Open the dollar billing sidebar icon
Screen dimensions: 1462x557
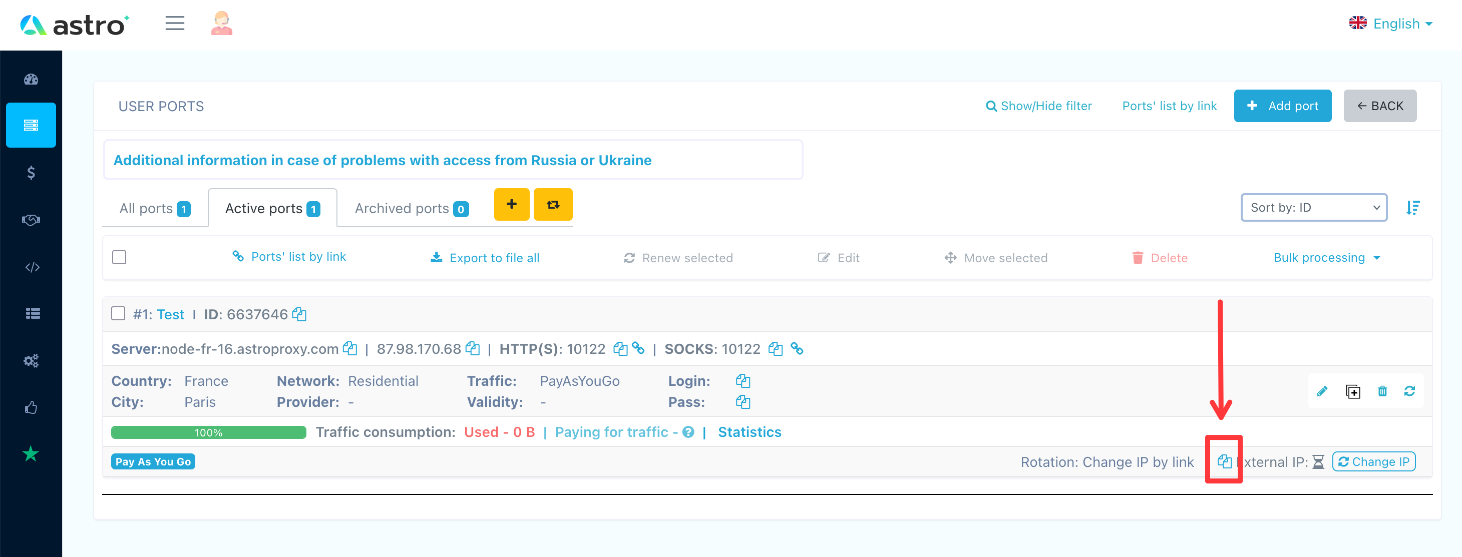point(31,173)
